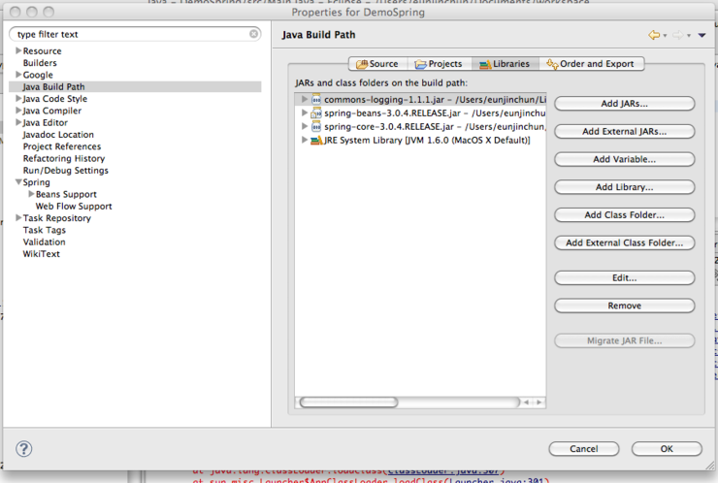Image resolution: width=718 pixels, height=483 pixels.
Task: Expand the Resource tree node
Action: click(17, 51)
